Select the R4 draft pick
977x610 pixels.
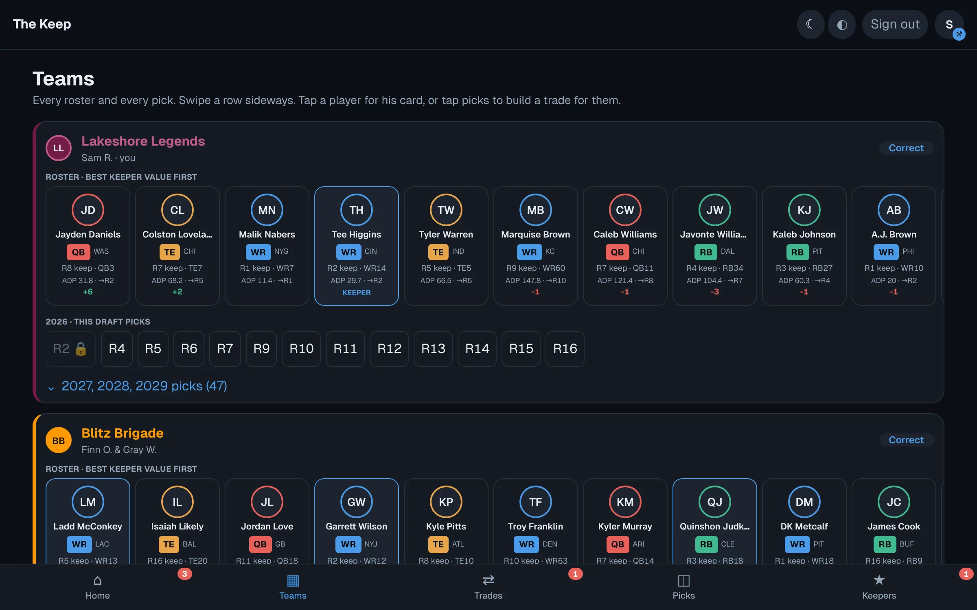pyautogui.click(x=117, y=349)
